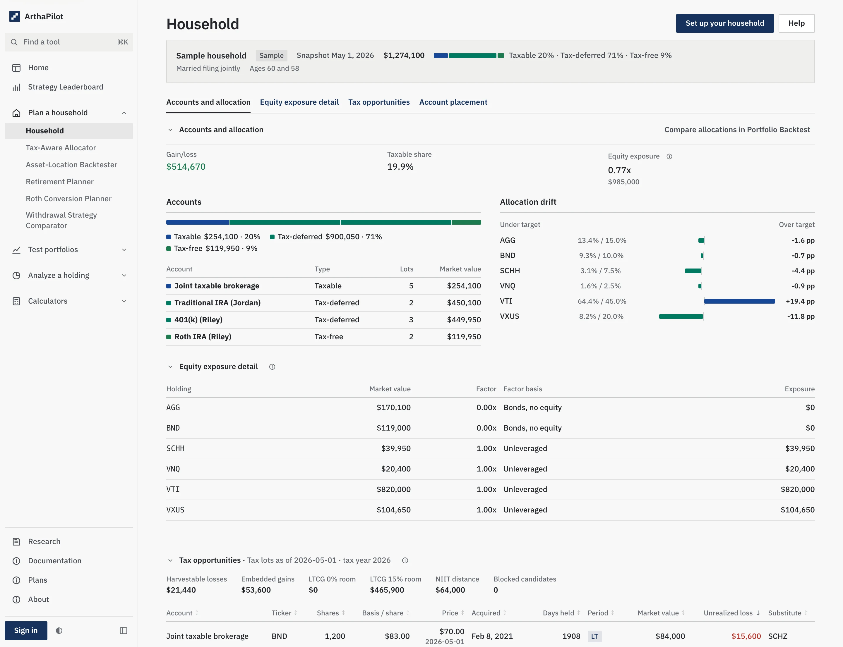Collapse the Equity exposure detail section

pyautogui.click(x=170, y=366)
